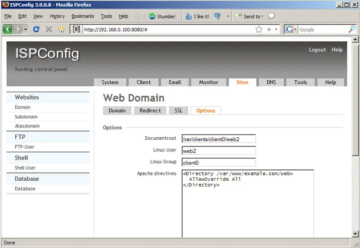Click inside the Apache directives textarea
Image resolution: width=360 pixels, height=248 pixels.
248,204
